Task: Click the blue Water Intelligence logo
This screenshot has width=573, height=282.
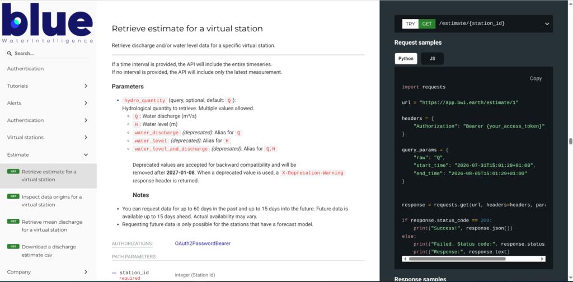Action: pos(48,22)
